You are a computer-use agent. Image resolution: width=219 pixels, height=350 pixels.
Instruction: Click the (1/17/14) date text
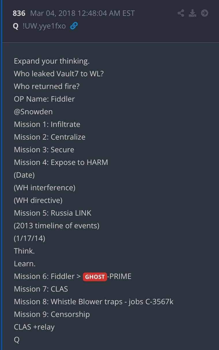(x=29, y=238)
